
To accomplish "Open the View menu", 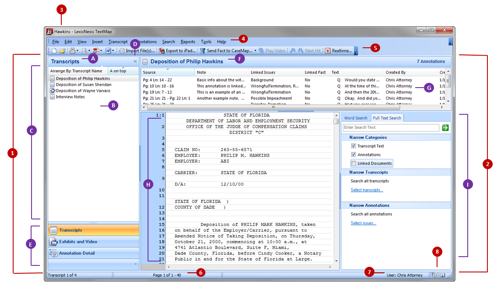I will (x=82, y=42).
